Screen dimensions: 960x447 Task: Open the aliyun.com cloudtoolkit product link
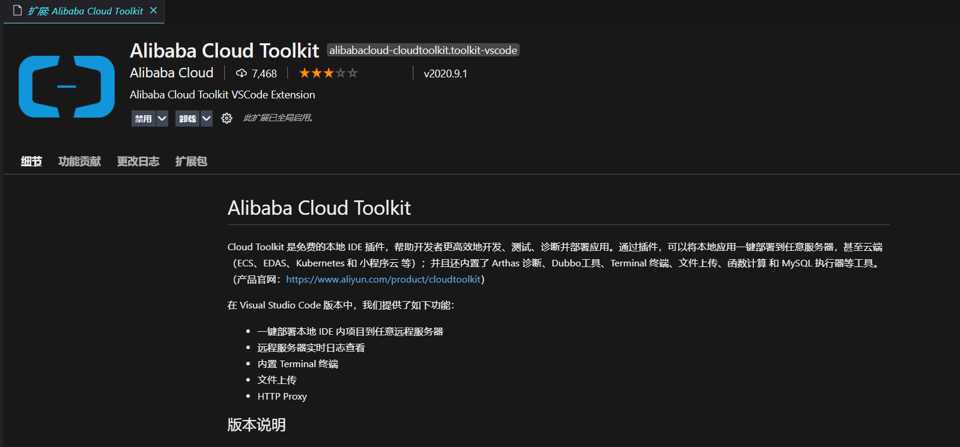383,279
